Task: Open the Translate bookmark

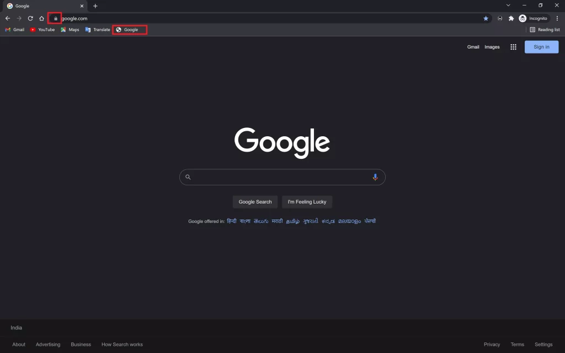Action: click(98, 30)
